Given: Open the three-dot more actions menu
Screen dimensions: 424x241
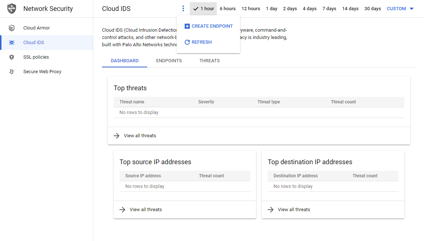Looking at the screenshot, I should (x=183, y=9).
